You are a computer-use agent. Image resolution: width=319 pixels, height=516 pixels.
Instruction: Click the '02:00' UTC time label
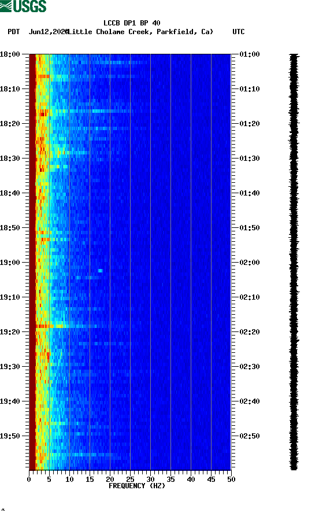250,263
